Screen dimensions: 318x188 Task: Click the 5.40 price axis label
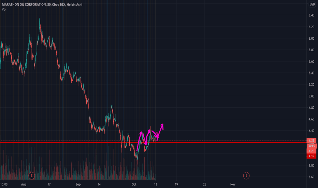click(x=311, y=73)
